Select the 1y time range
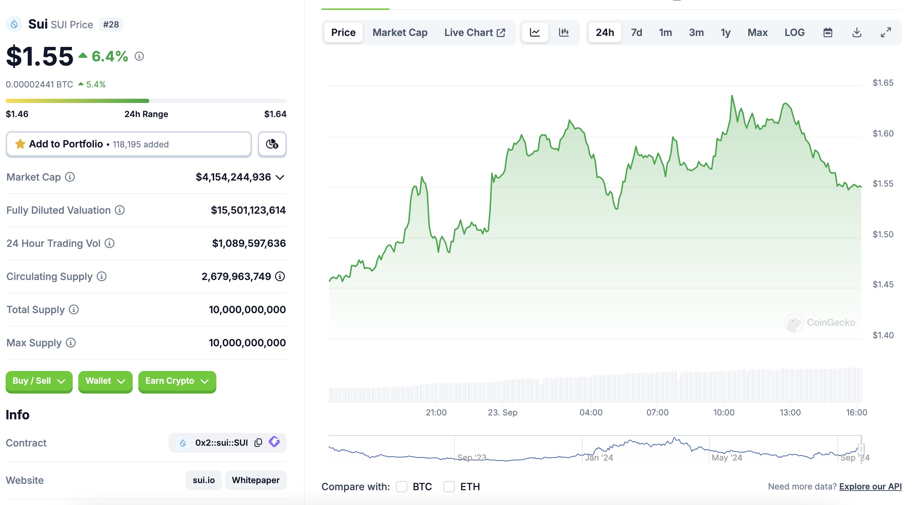 click(x=726, y=33)
